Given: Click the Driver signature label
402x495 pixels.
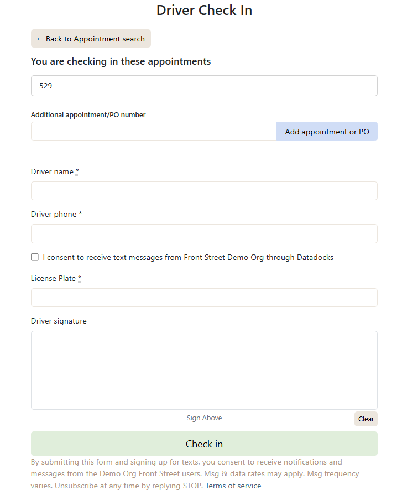Looking at the screenshot, I should pos(59,321).
